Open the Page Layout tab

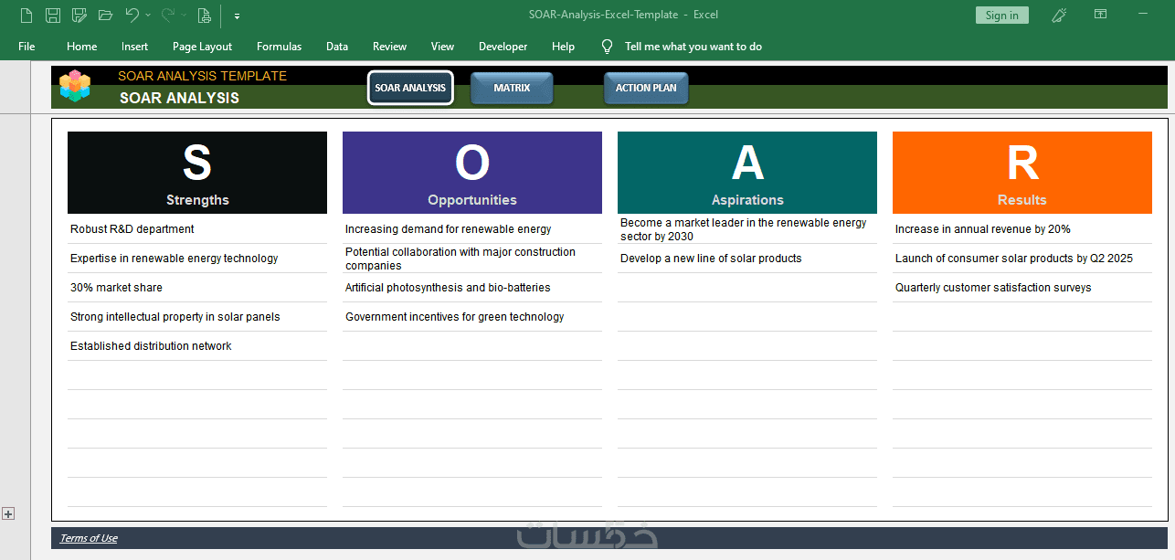(202, 47)
